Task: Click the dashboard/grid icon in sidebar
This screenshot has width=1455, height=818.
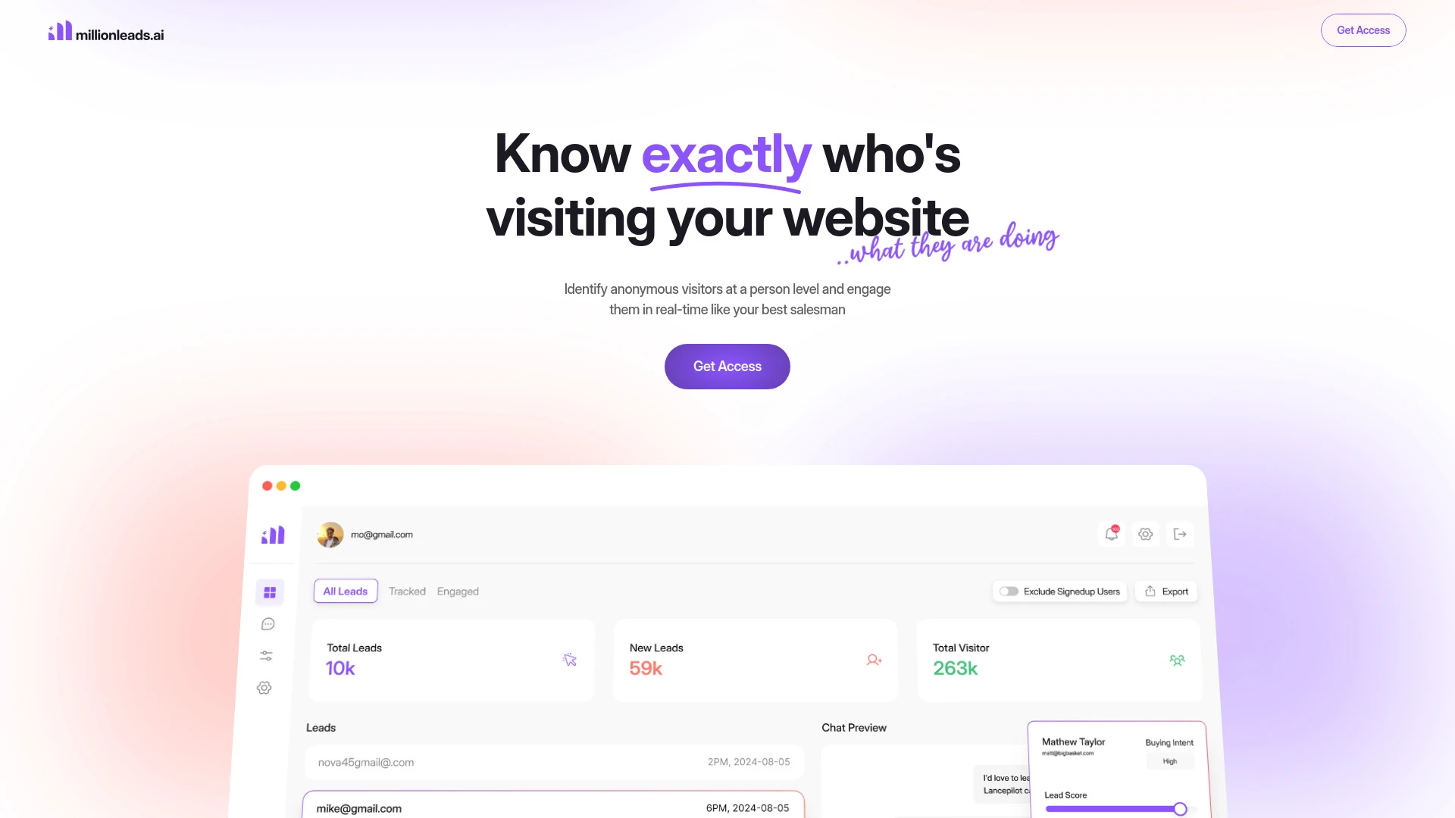Action: pyautogui.click(x=268, y=592)
